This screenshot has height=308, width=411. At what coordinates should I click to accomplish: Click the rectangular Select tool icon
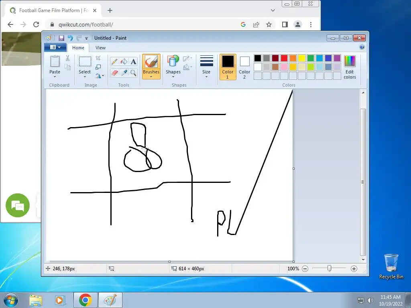click(85, 61)
